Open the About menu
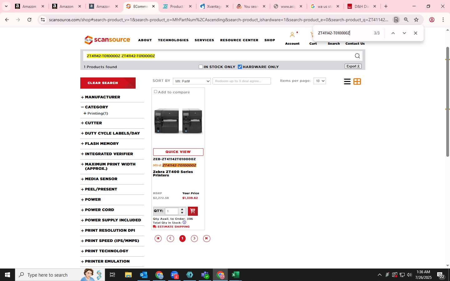The height and width of the screenshot is (281, 450). 145,40
